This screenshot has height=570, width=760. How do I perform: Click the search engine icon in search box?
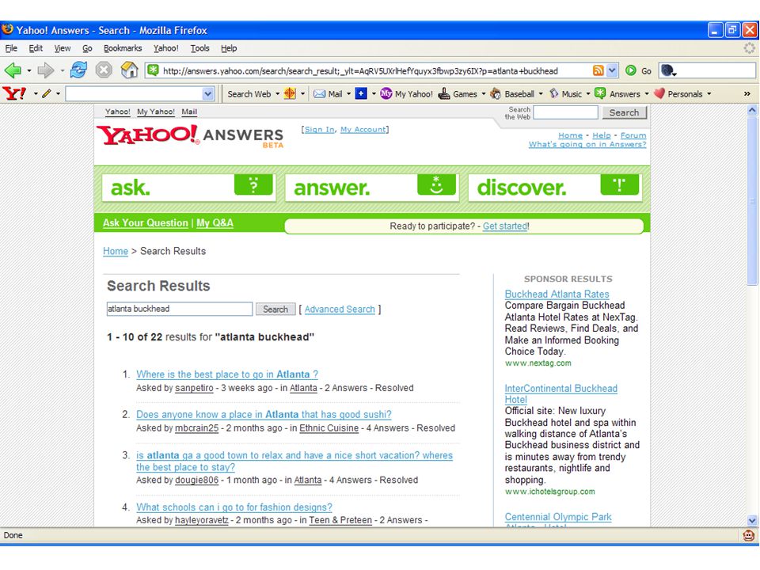coord(668,70)
